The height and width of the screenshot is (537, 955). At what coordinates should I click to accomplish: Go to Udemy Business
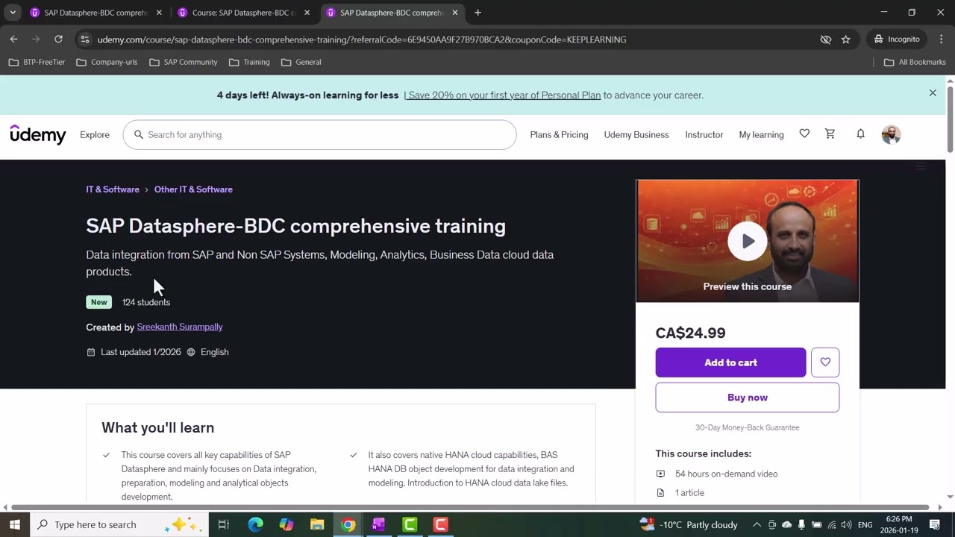tap(636, 134)
